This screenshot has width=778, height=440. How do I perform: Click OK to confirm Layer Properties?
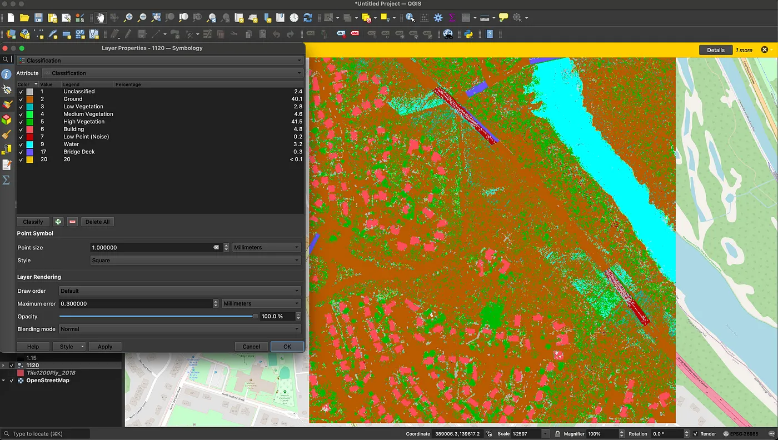pyautogui.click(x=287, y=347)
